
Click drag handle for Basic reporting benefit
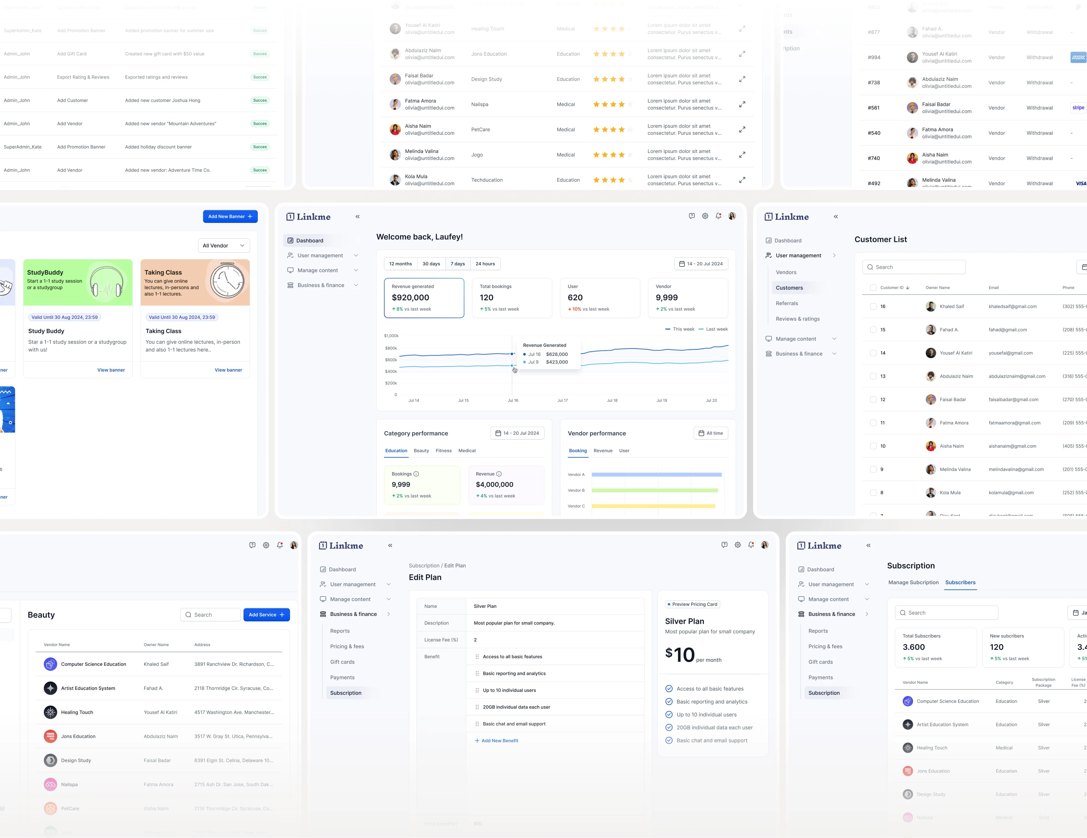(x=477, y=673)
